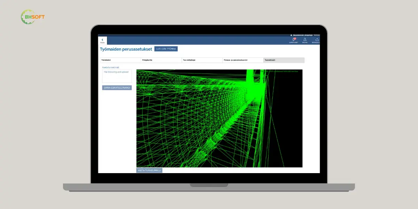Viewport: 418px width, 209px height.
Task: Open the Poraus- ja panostuskaaviot tab
Action: (243, 60)
